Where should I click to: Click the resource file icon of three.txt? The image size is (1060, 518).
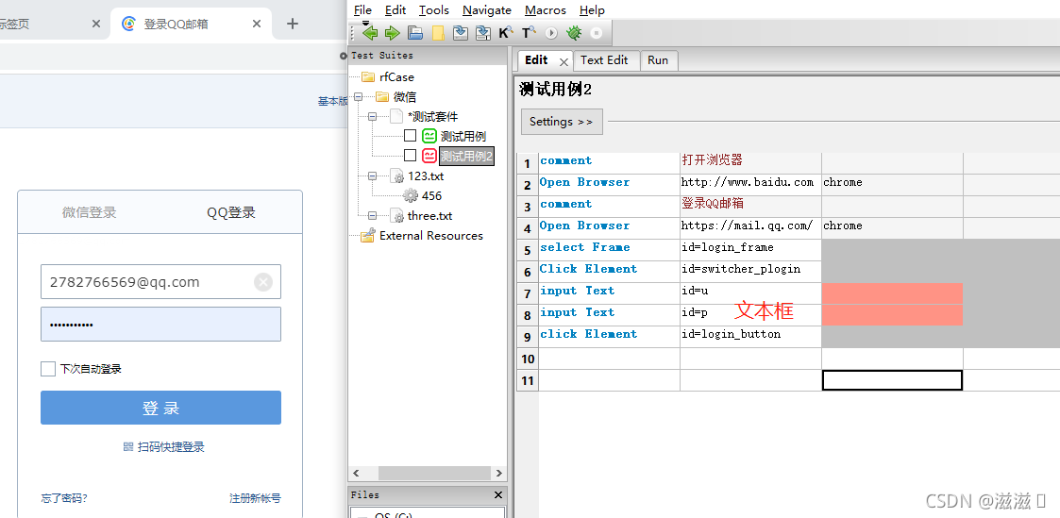point(397,215)
